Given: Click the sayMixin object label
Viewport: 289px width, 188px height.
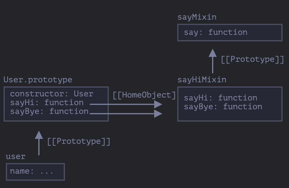Looking at the screenshot, I should (197, 17).
